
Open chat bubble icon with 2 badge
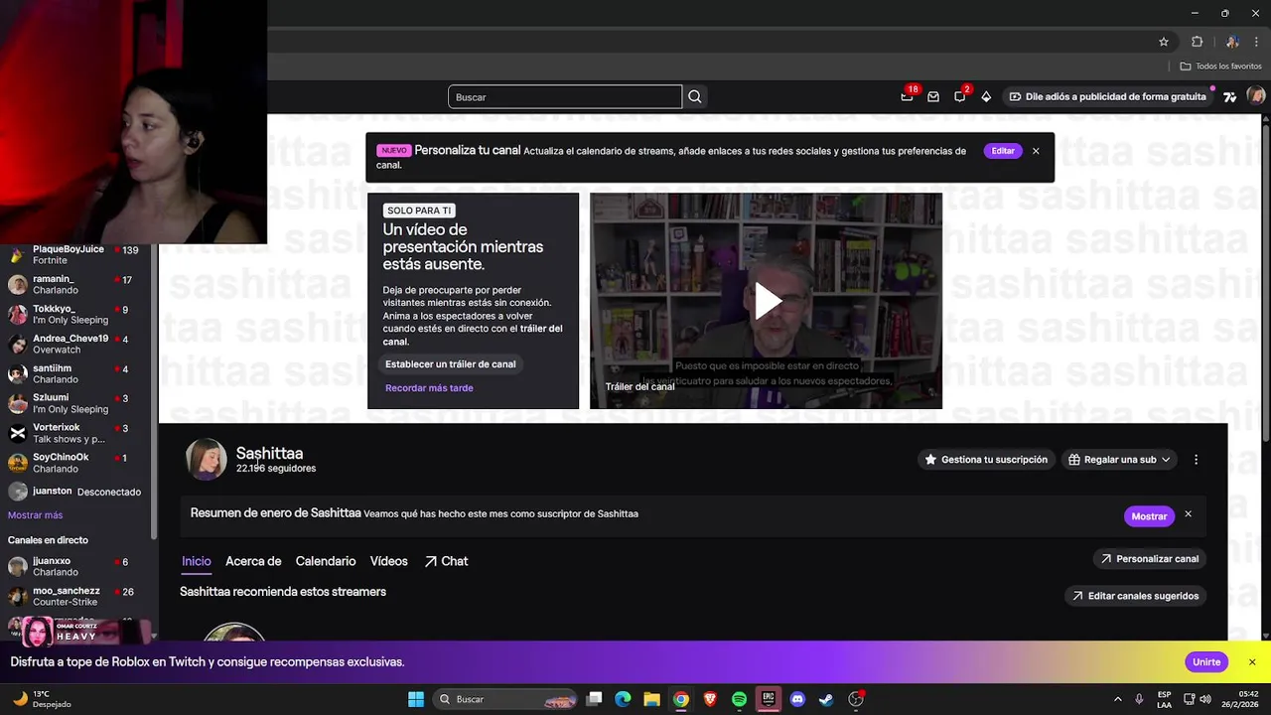coord(960,95)
